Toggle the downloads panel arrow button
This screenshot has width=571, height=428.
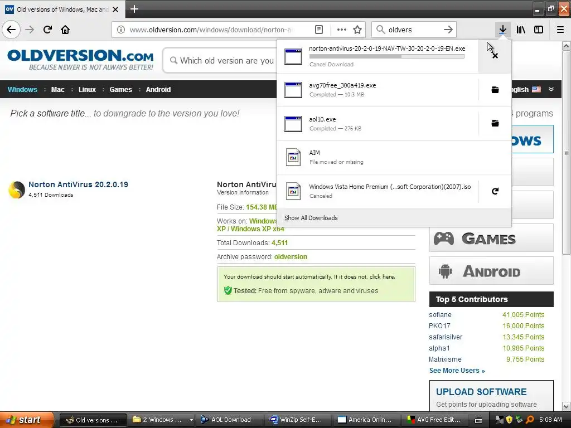coord(502,30)
